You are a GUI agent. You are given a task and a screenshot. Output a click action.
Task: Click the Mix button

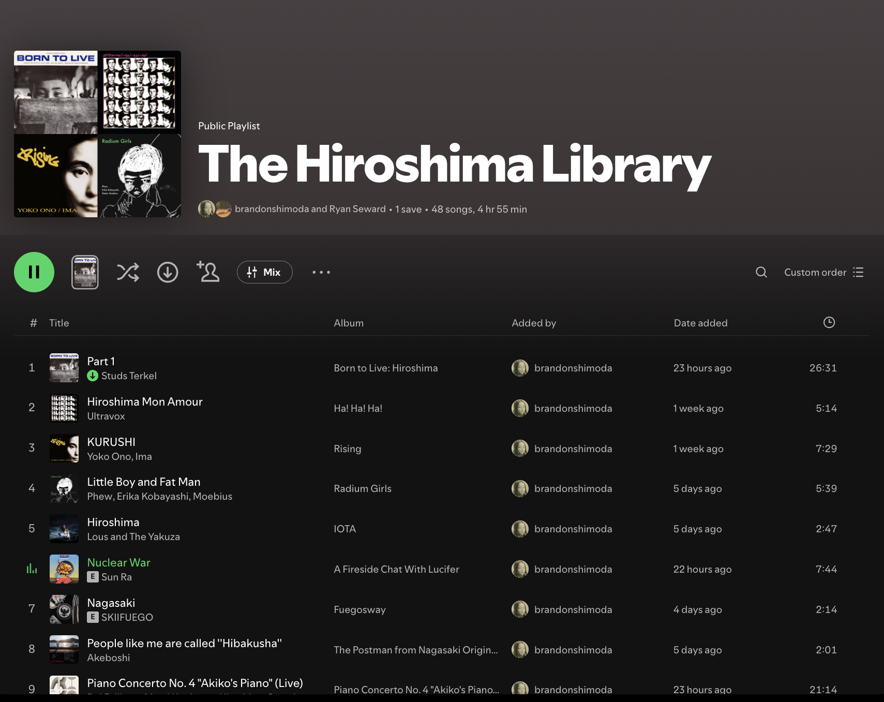[x=265, y=272]
